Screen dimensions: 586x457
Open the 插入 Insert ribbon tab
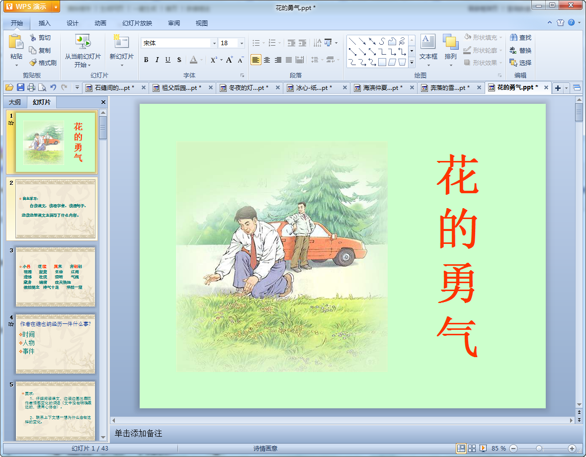click(44, 23)
